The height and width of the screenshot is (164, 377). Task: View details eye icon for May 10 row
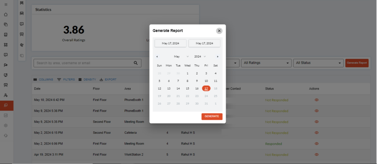pyautogui.click(x=316, y=100)
